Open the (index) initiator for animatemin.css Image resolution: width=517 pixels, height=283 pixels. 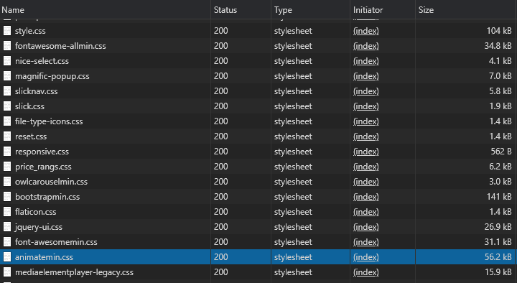[x=366, y=257]
